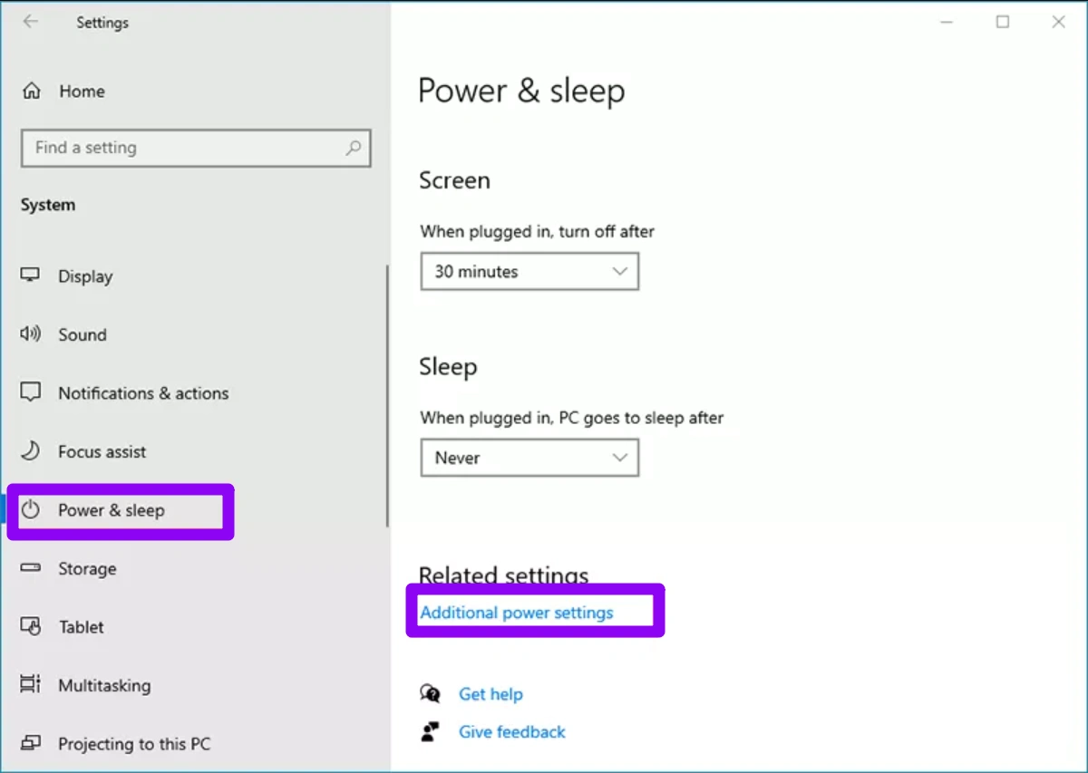Screen dimensions: 1088x773
Task: Open Additional power settings link
Action: coord(517,613)
